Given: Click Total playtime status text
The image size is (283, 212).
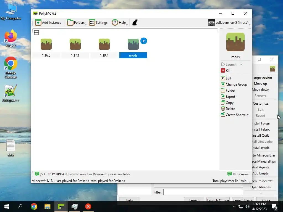Looking at the screenshot, I should 229,181.
